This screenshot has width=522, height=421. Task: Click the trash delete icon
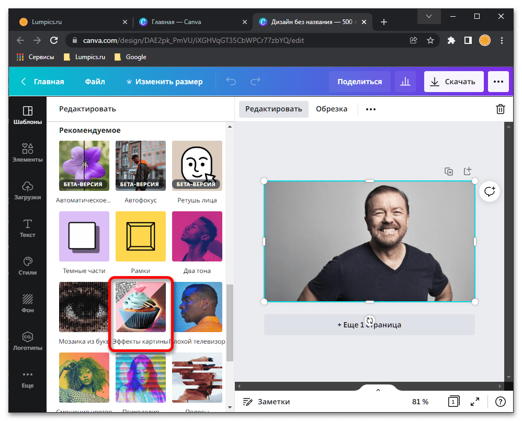point(500,109)
